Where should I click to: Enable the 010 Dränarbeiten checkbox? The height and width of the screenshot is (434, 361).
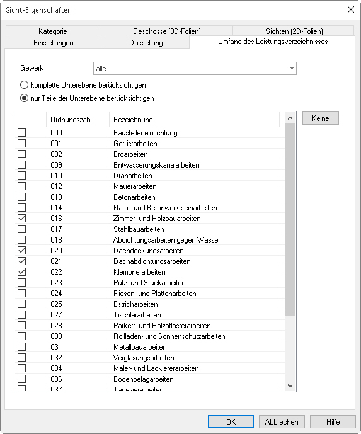click(22, 176)
